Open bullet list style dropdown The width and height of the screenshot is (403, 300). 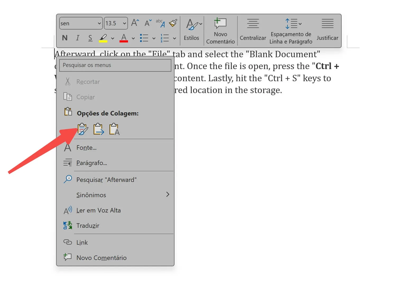[154, 38]
